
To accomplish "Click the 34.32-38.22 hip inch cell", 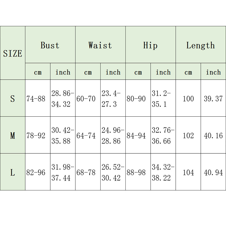I will coord(163,172).
